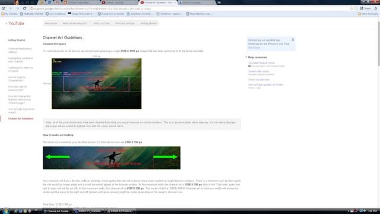Screen dimensions: 380x214
Task: Open the Design Then Code bookmark
Action: (x=81, y=14)
